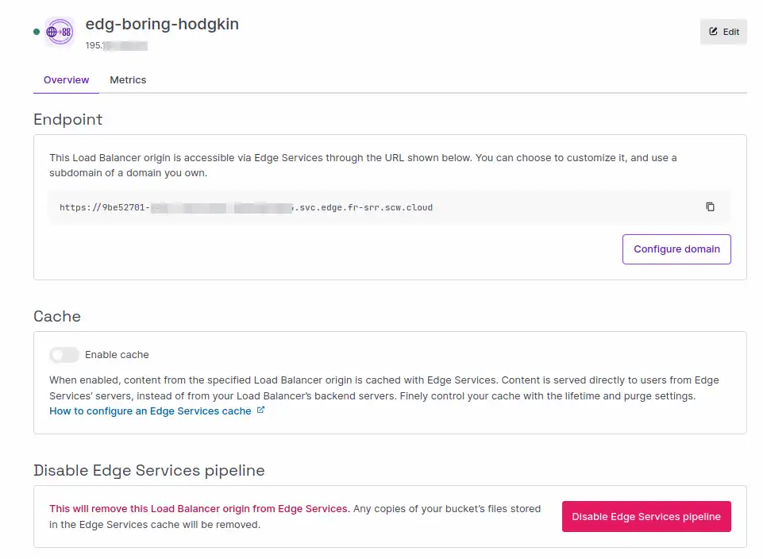Click the pencil icon inside Edit button
The width and height of the screenshot is (763, 559).
(x=713, y=32)
